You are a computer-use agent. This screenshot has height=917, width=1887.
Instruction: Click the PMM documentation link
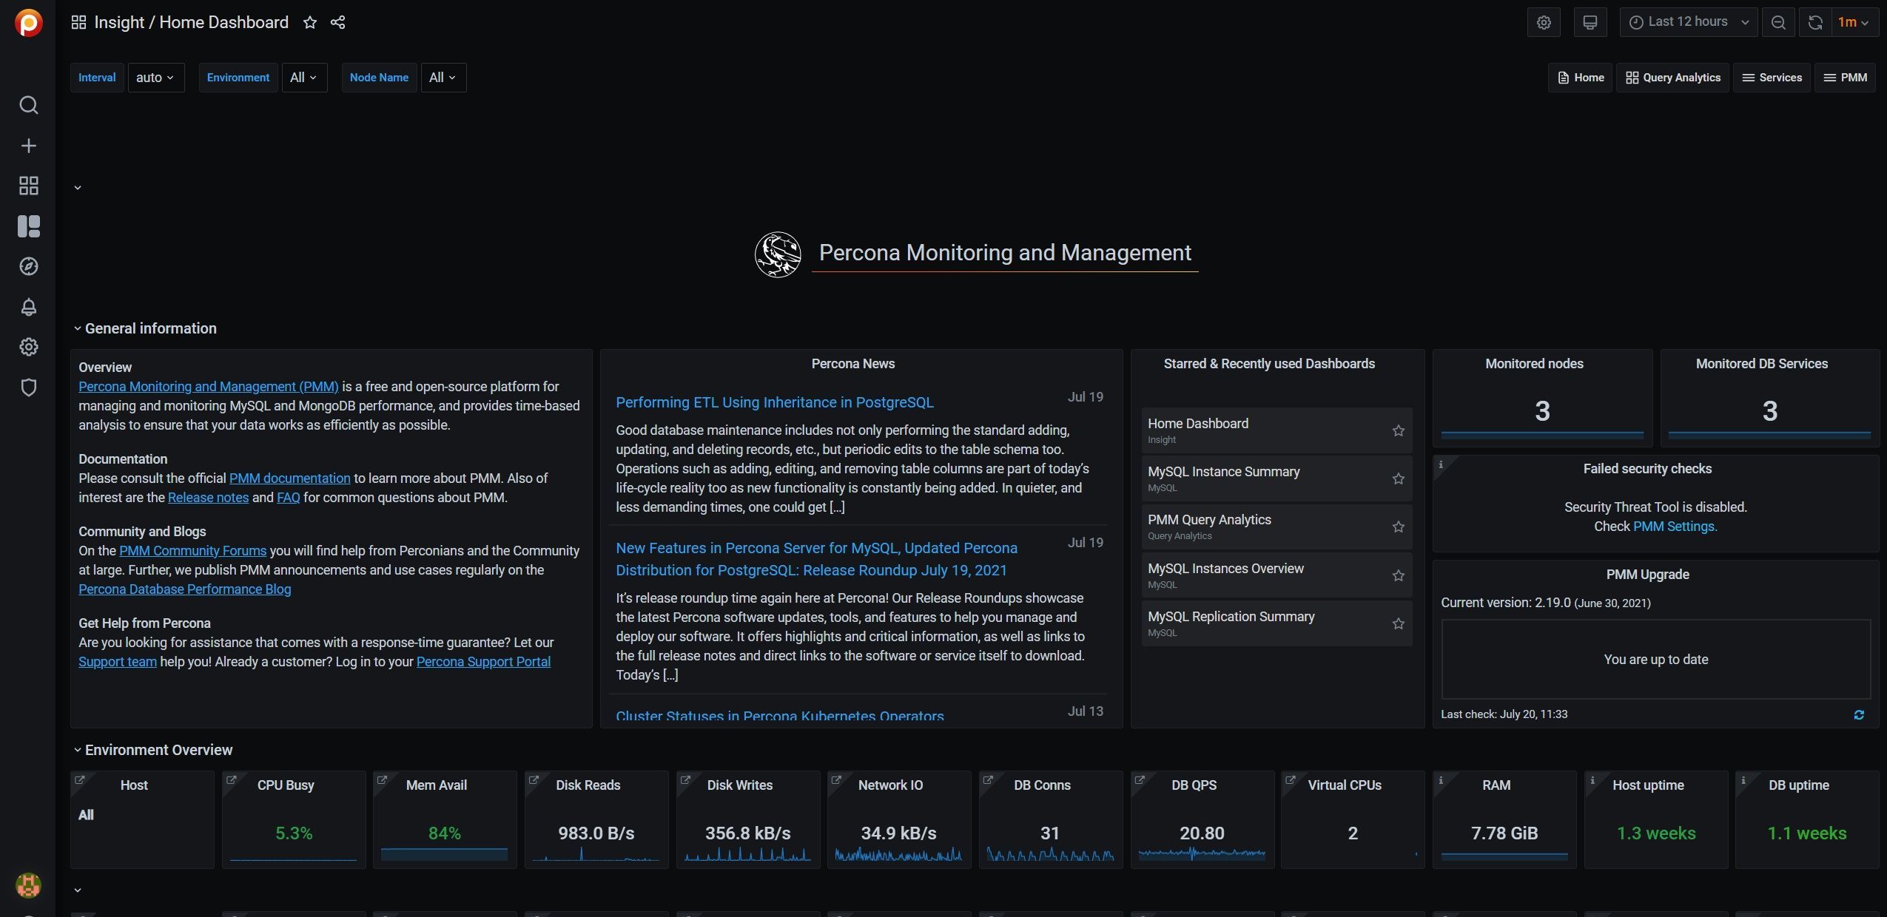point(289,478)
